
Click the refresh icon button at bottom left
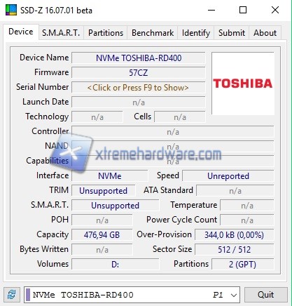[x=11, y=295]
